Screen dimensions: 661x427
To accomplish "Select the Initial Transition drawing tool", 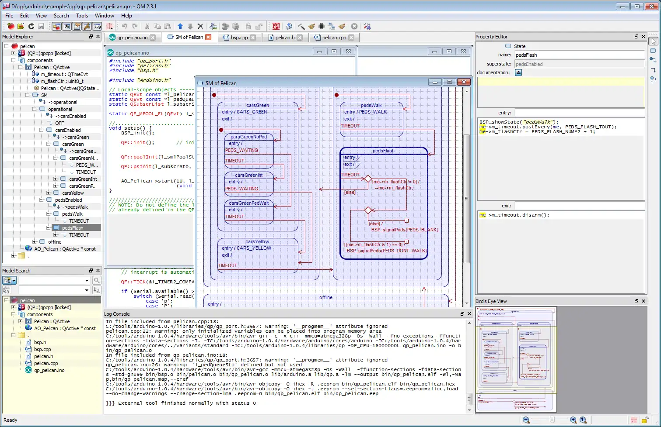I will [653, 60].
